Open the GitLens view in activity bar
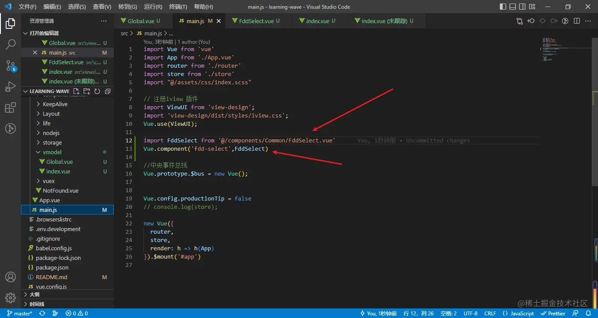Viewport: 598px width, 318px height. point(11,128)
